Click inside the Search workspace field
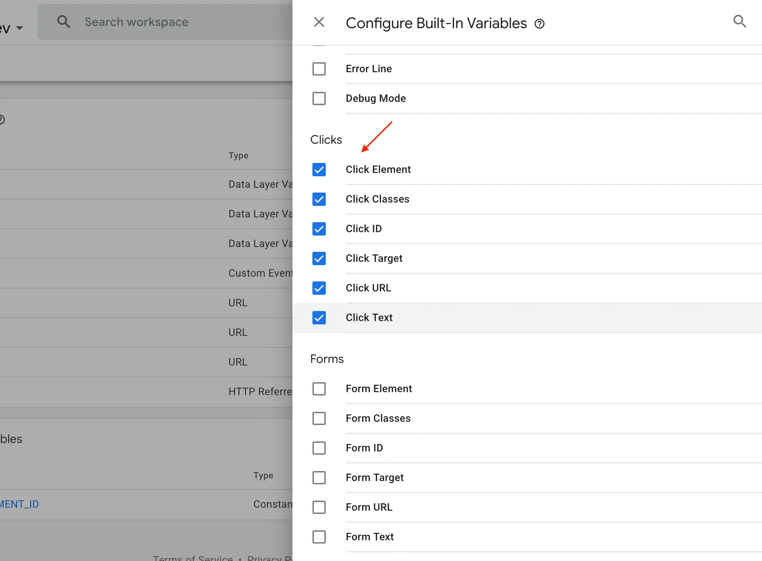 148,22
